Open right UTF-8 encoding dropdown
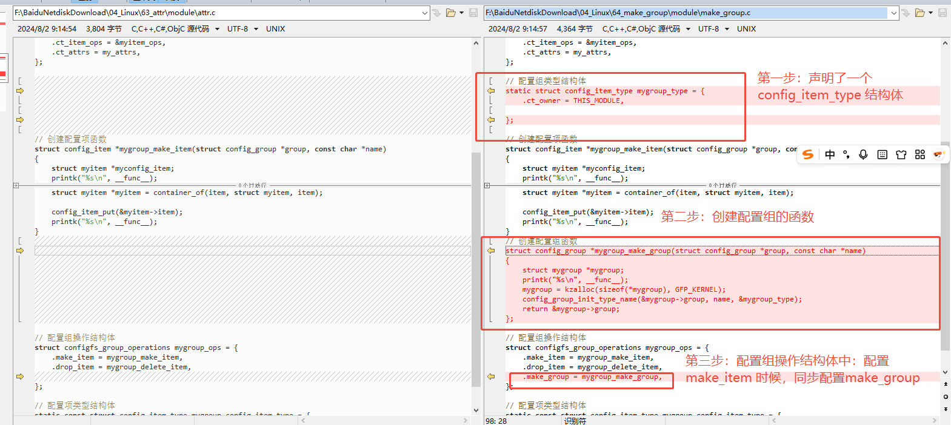The image size is (951, 425). [x=727, y=29]
